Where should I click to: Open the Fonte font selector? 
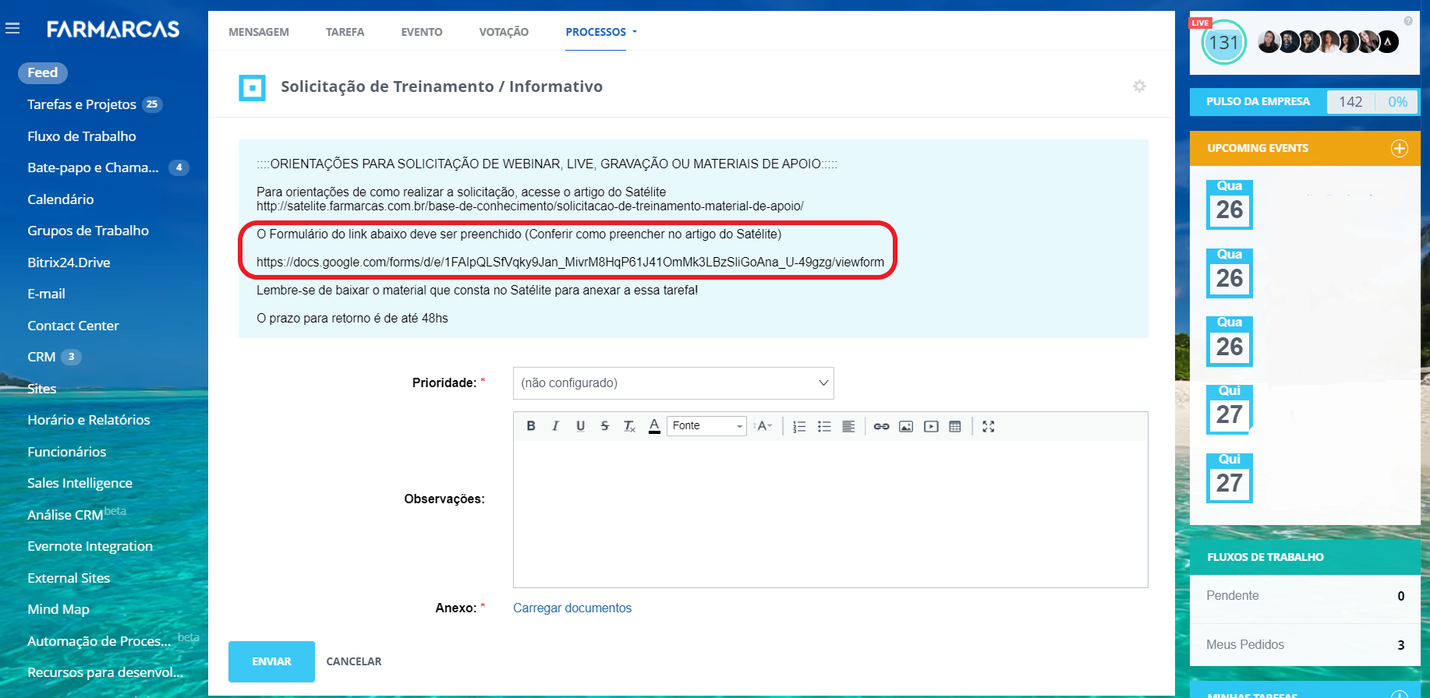tap(707, 426)
